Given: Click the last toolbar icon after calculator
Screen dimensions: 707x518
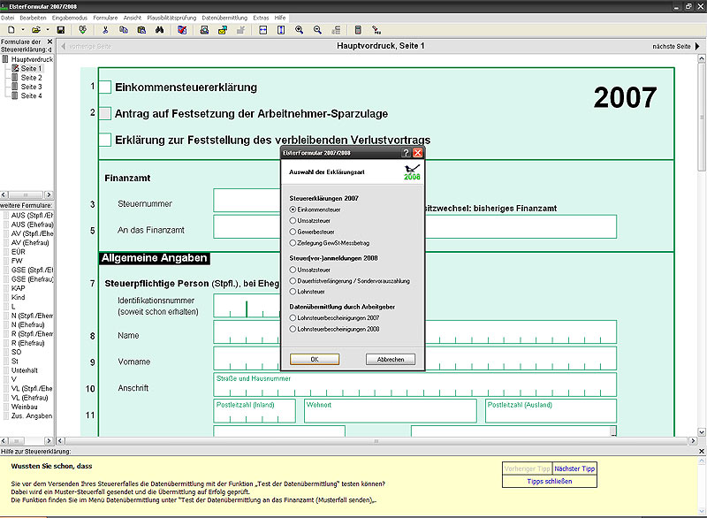Looking at the screenshot, I should click(376, 30).
